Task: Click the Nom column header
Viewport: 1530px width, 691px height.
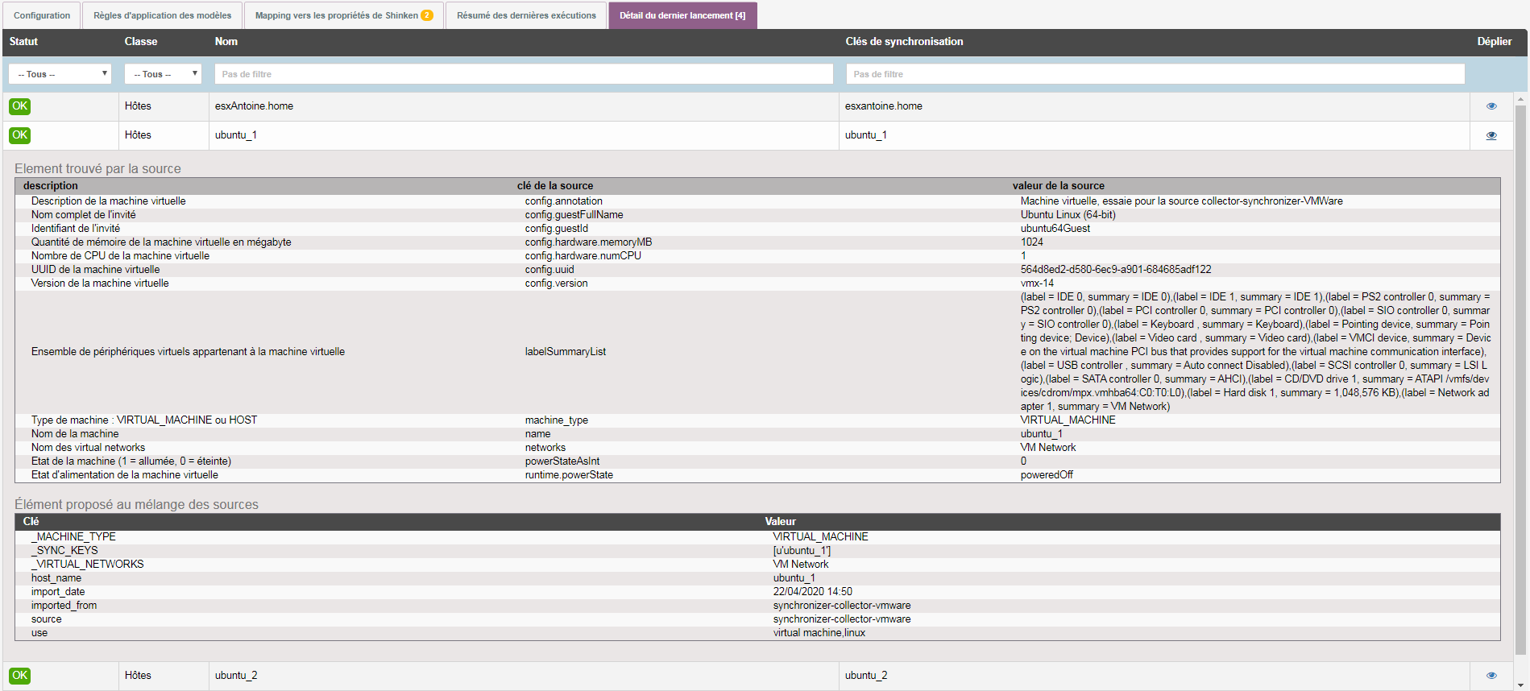Action: (x=226, y=42)
